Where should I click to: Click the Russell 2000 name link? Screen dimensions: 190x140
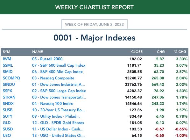pyautogui.click(x=47, y=59)
